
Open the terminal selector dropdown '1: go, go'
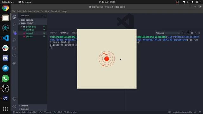coord(167,33)
